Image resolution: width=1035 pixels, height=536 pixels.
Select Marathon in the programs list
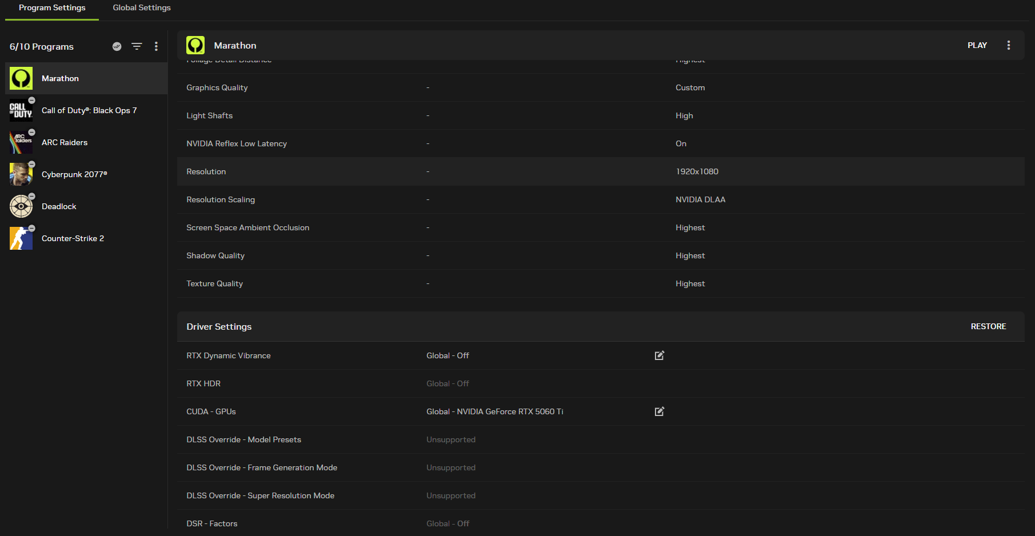click(60, 78)
